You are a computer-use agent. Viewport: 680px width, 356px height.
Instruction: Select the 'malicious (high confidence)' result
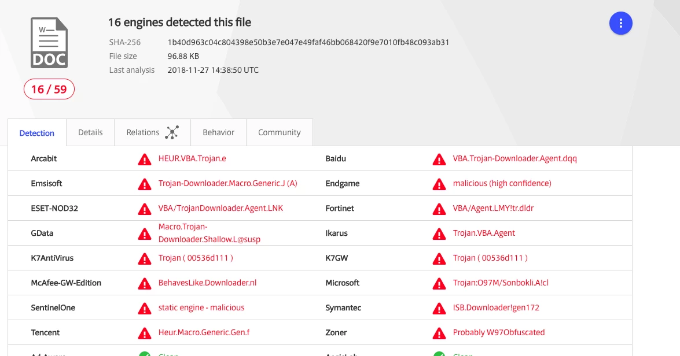tap(502, 183)
